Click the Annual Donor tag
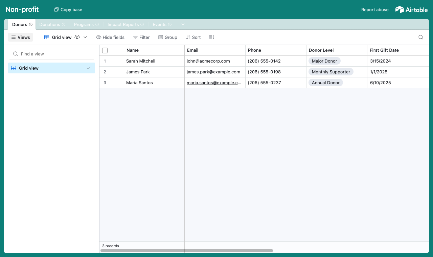Image resolution: width=433 pixels, height=257 pixels. (325, 83)
